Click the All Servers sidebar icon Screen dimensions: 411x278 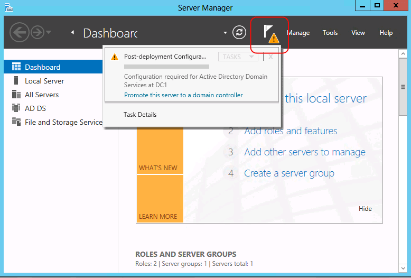[x=16, y=94]
